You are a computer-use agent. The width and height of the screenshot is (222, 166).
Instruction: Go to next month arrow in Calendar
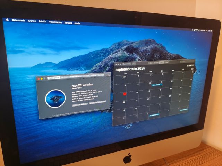(x=193, y=65)
